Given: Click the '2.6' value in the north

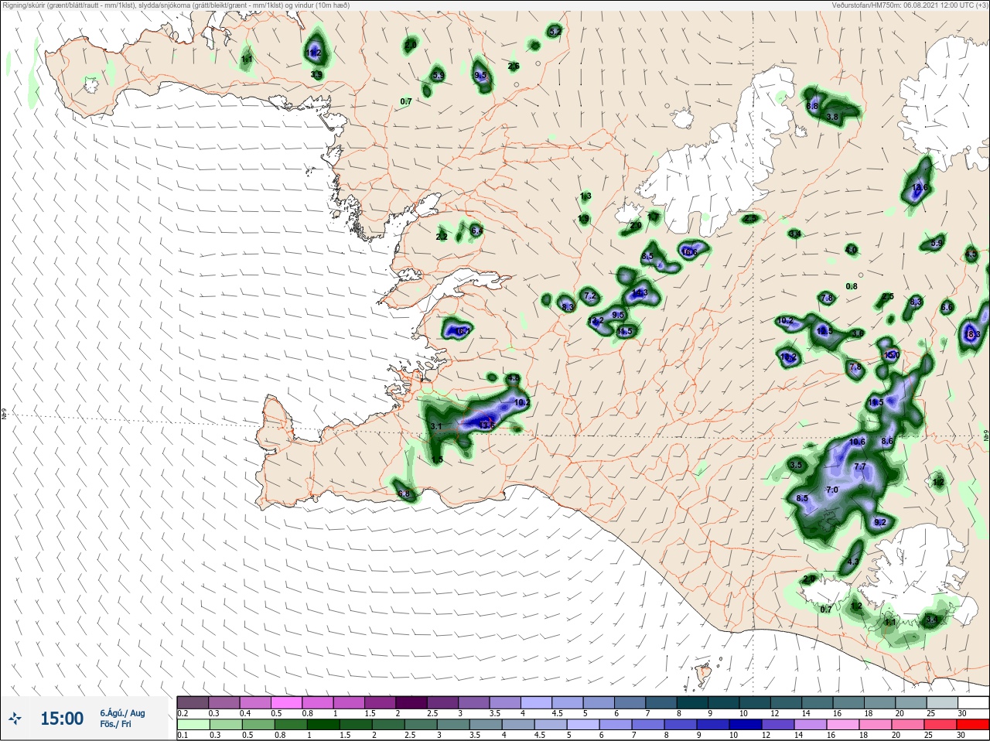Looking at the screenshot, I should pyautogui.click(x=514, y=67).
